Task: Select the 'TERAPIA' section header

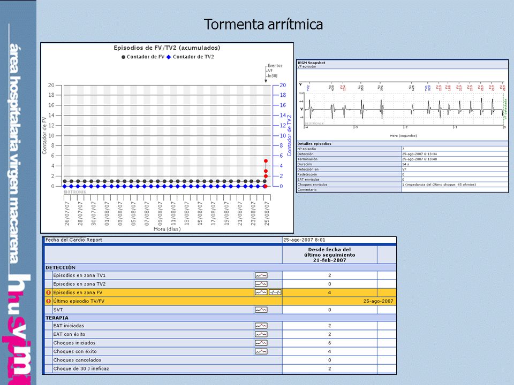Action: [57, 318]
